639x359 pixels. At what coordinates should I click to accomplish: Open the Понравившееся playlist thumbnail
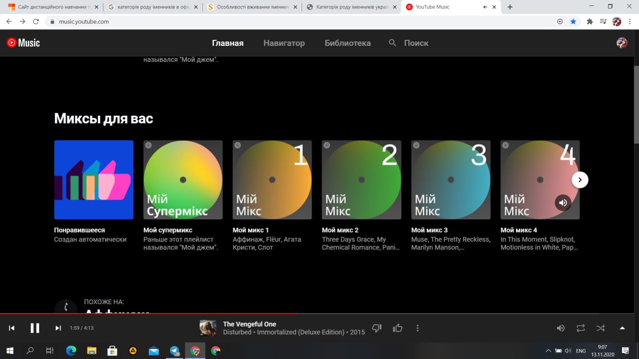click(94, 179)
